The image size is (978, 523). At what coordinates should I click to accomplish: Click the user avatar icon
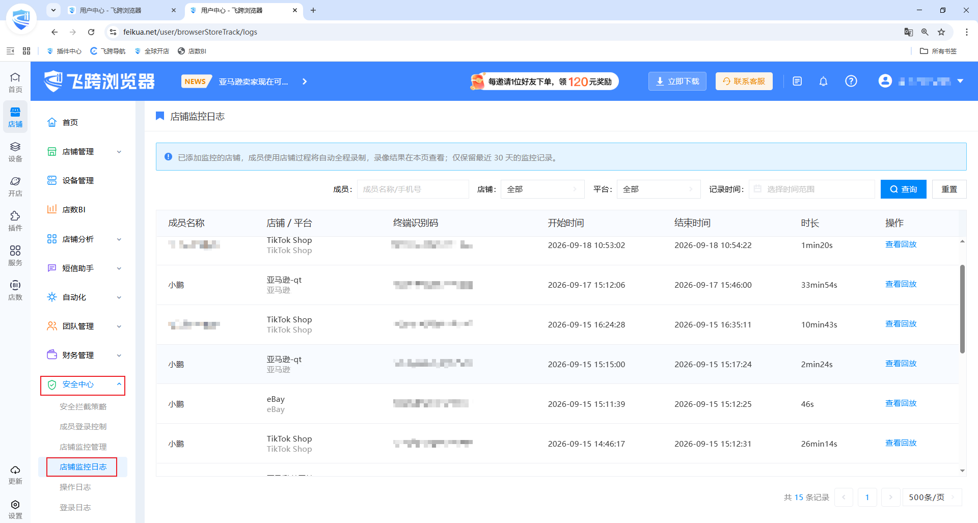coord(885,81)
